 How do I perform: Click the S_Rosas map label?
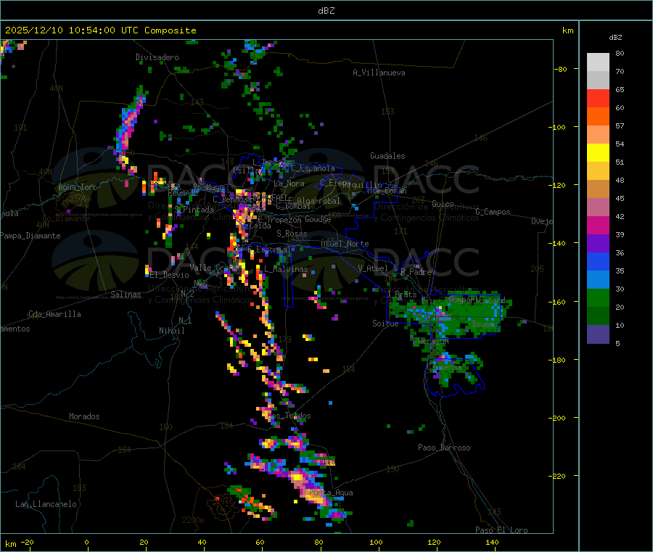pyautogui.click(x=292, y=234)
